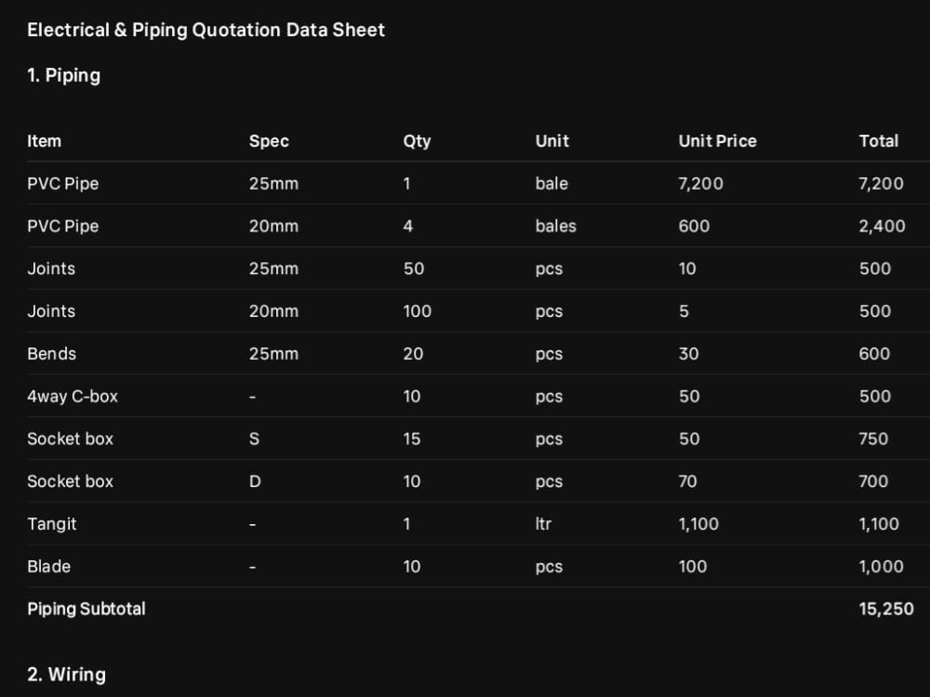
Task: Click the Bends item cell
Action: tap(51, 354)
